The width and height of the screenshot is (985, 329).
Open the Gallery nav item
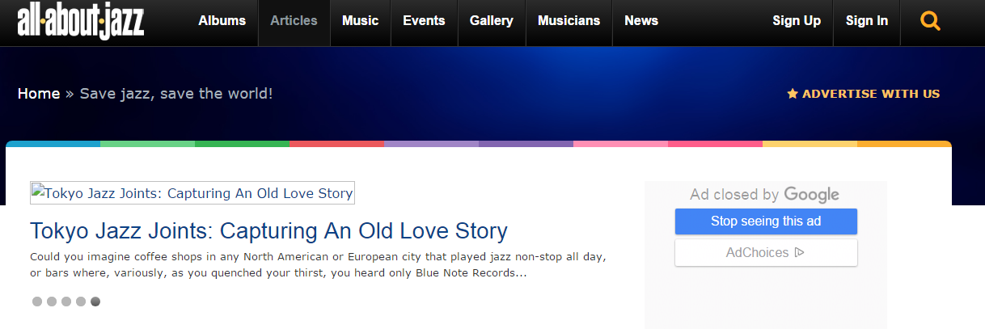pyautogui.click(x=491, y=21)
